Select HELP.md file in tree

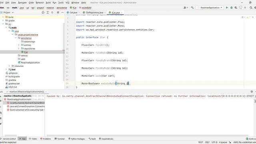tap(12, 87)
